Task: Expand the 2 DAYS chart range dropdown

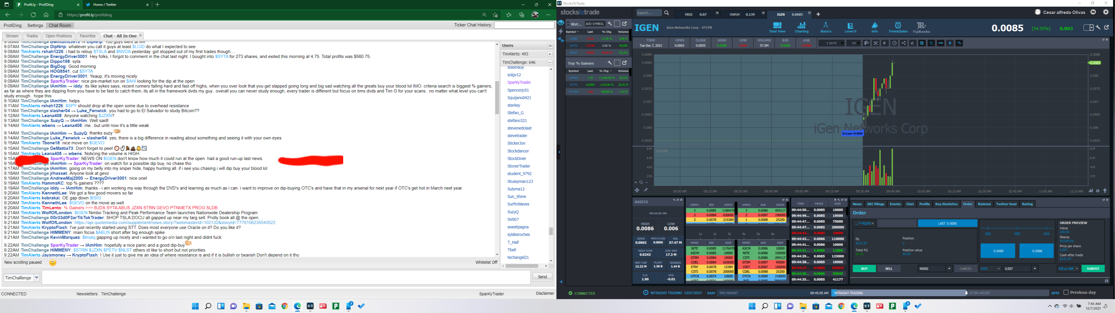Action: coord(831,43)
